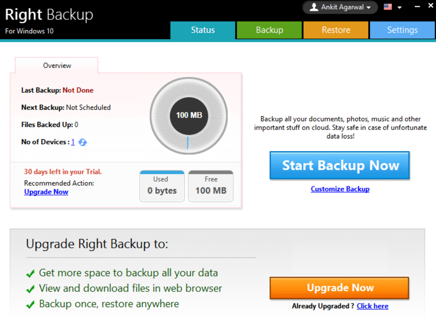Expand the language selector arrow

point(399,7)
